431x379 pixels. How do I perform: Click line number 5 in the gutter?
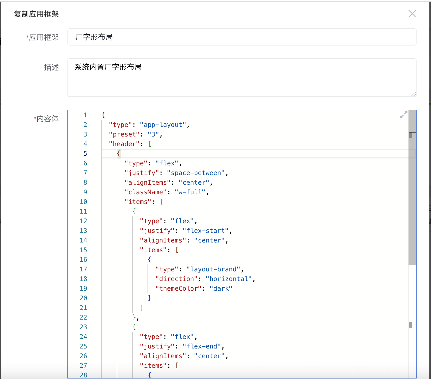click(85, 154)
